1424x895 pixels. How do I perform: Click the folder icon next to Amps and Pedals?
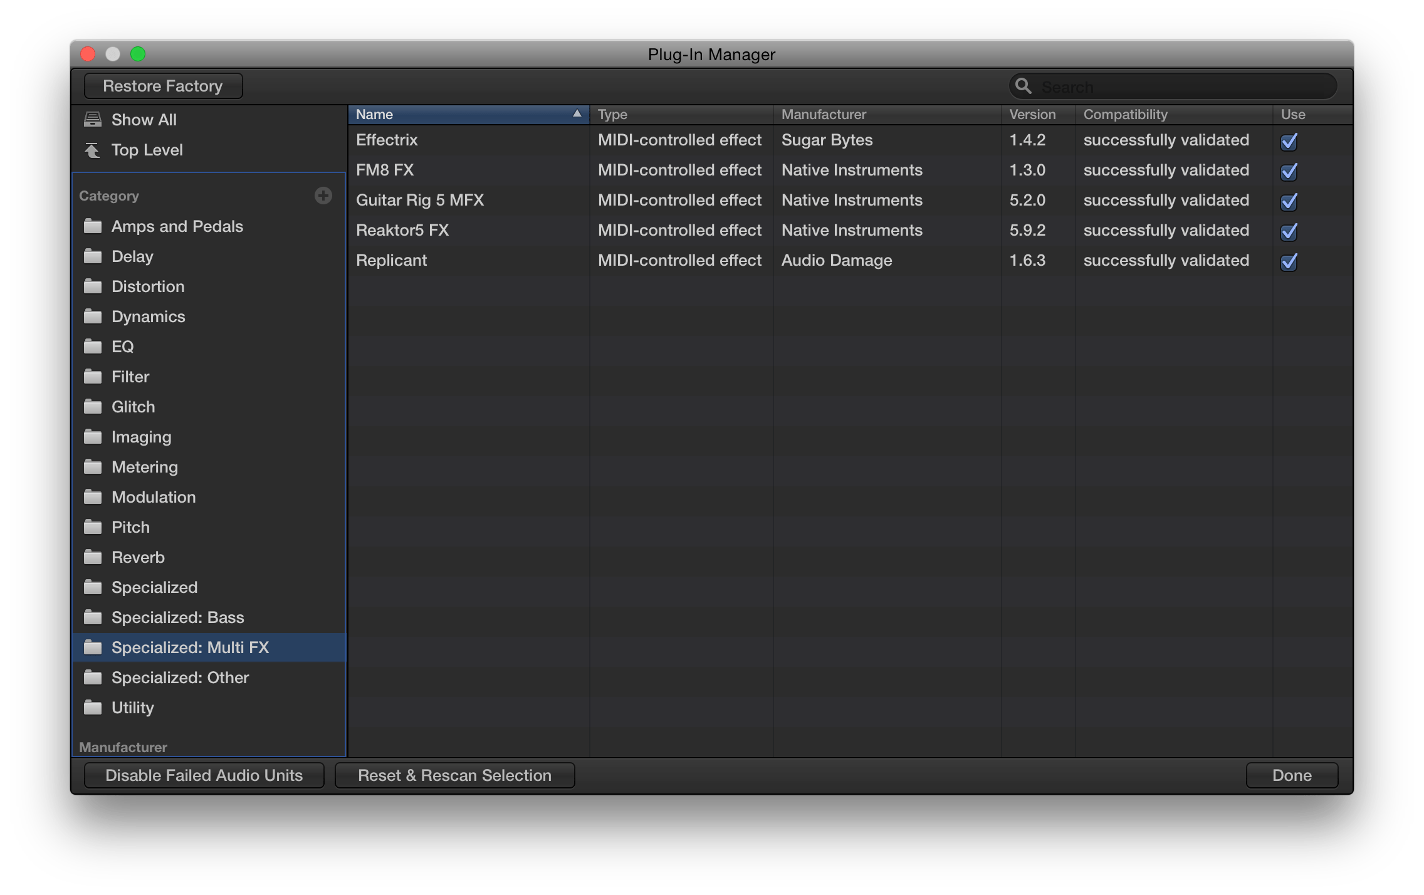click(x=93, y=226)
